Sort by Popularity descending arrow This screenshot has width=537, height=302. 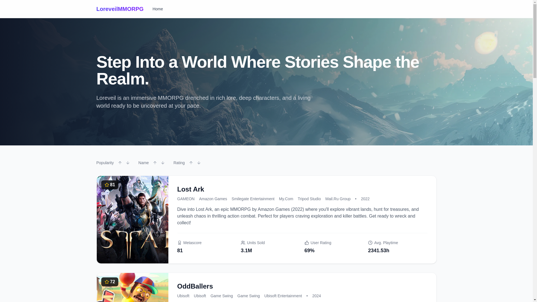click(x=128, y=163)
